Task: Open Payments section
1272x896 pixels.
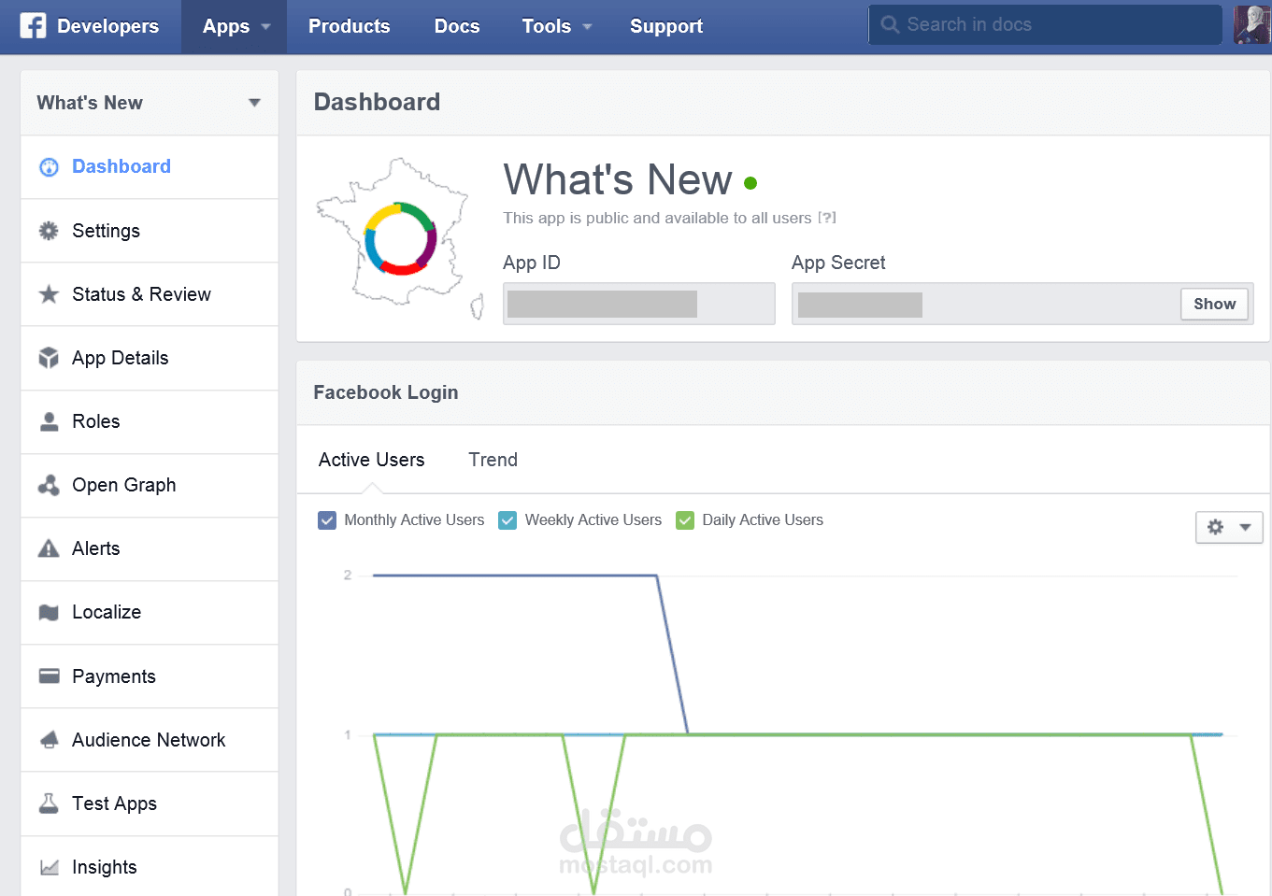Action: (x=150, y=676)
